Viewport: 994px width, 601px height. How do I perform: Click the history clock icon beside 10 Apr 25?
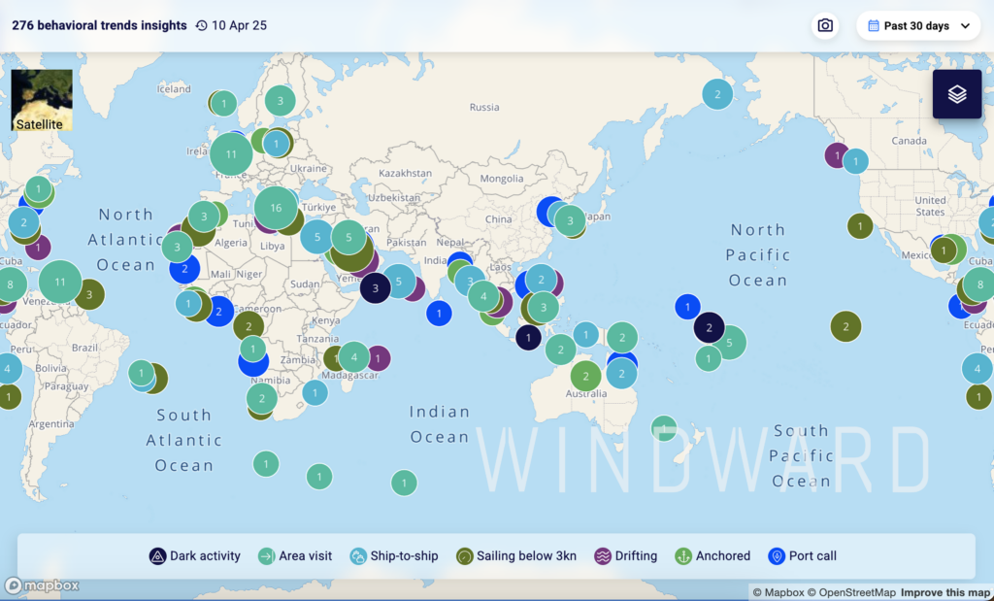202,26
